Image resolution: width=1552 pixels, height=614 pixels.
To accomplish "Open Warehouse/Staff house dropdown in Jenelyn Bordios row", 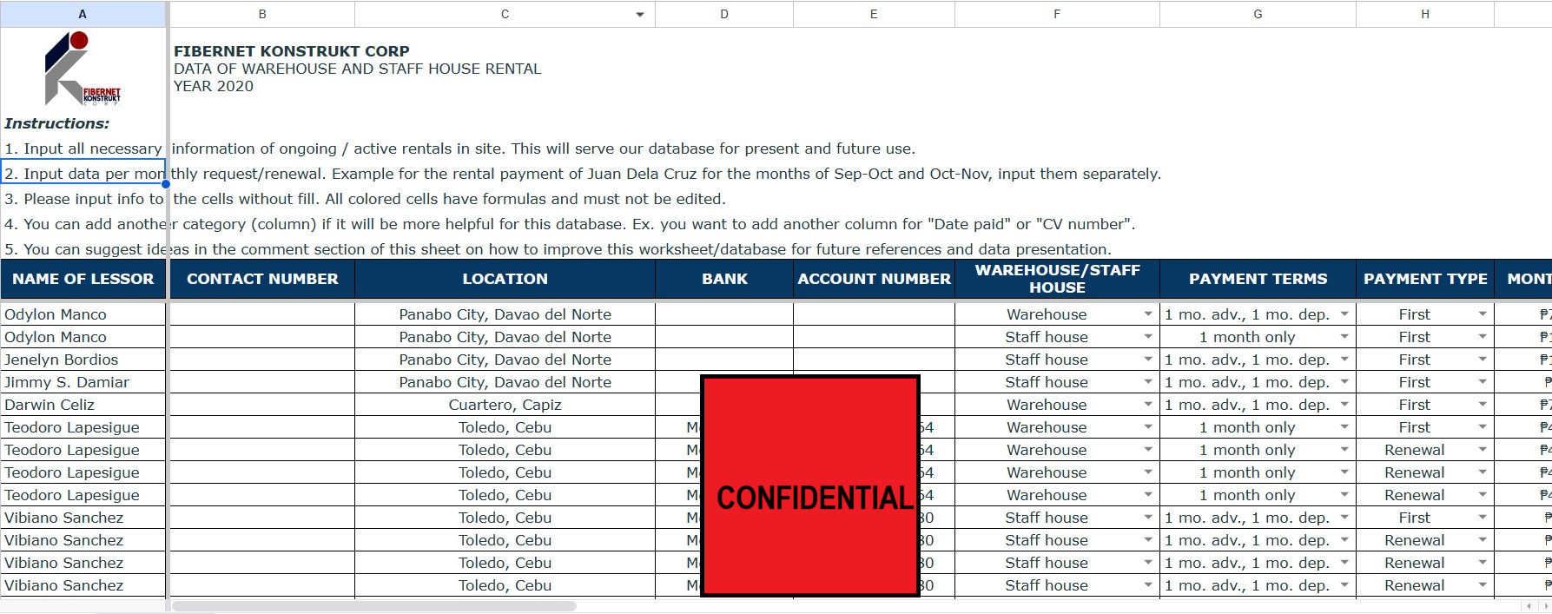I will tap(1147, 360).
